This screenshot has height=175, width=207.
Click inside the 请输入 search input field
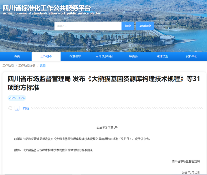click(x=88, y=26)
